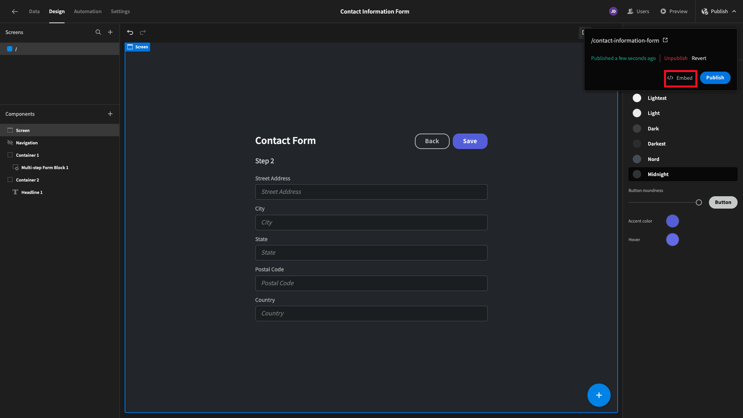
Task: Select Container 2 component
Action: pos(60,180)
